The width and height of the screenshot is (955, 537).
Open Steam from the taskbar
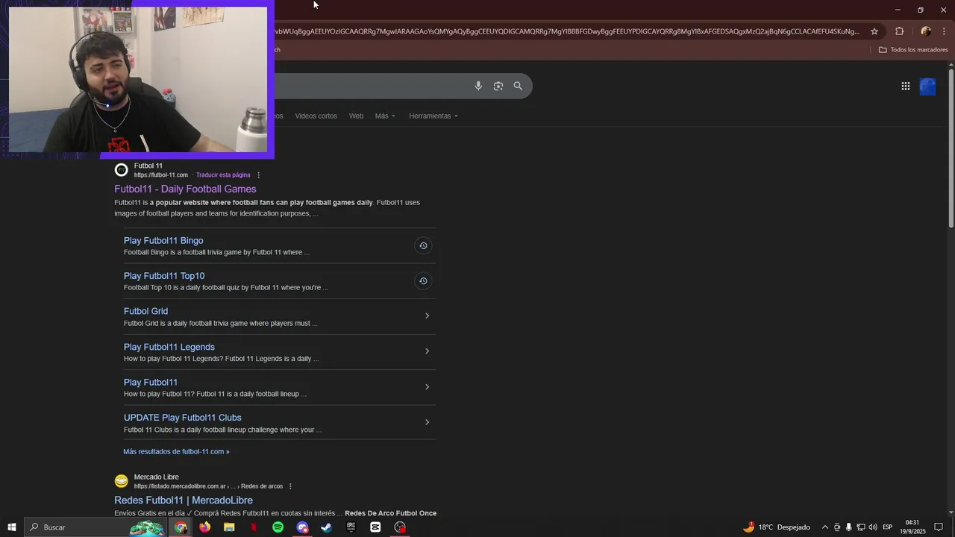326,527
